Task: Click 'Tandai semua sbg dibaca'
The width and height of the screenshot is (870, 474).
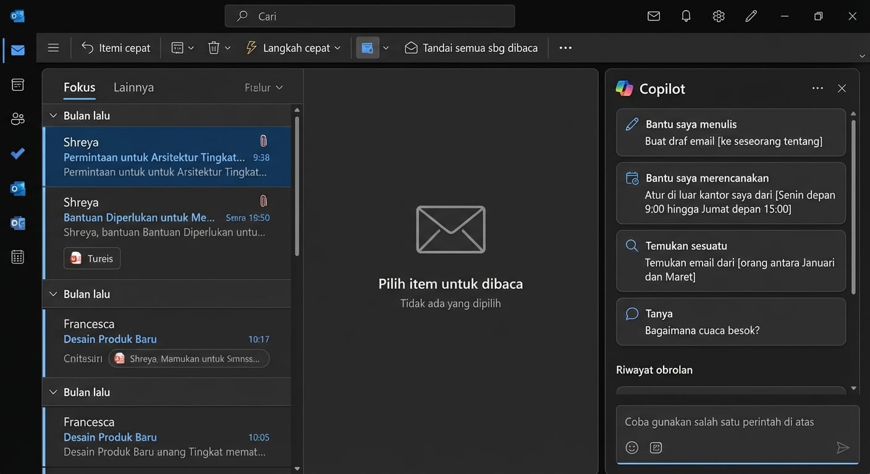Action: [471, 47]
